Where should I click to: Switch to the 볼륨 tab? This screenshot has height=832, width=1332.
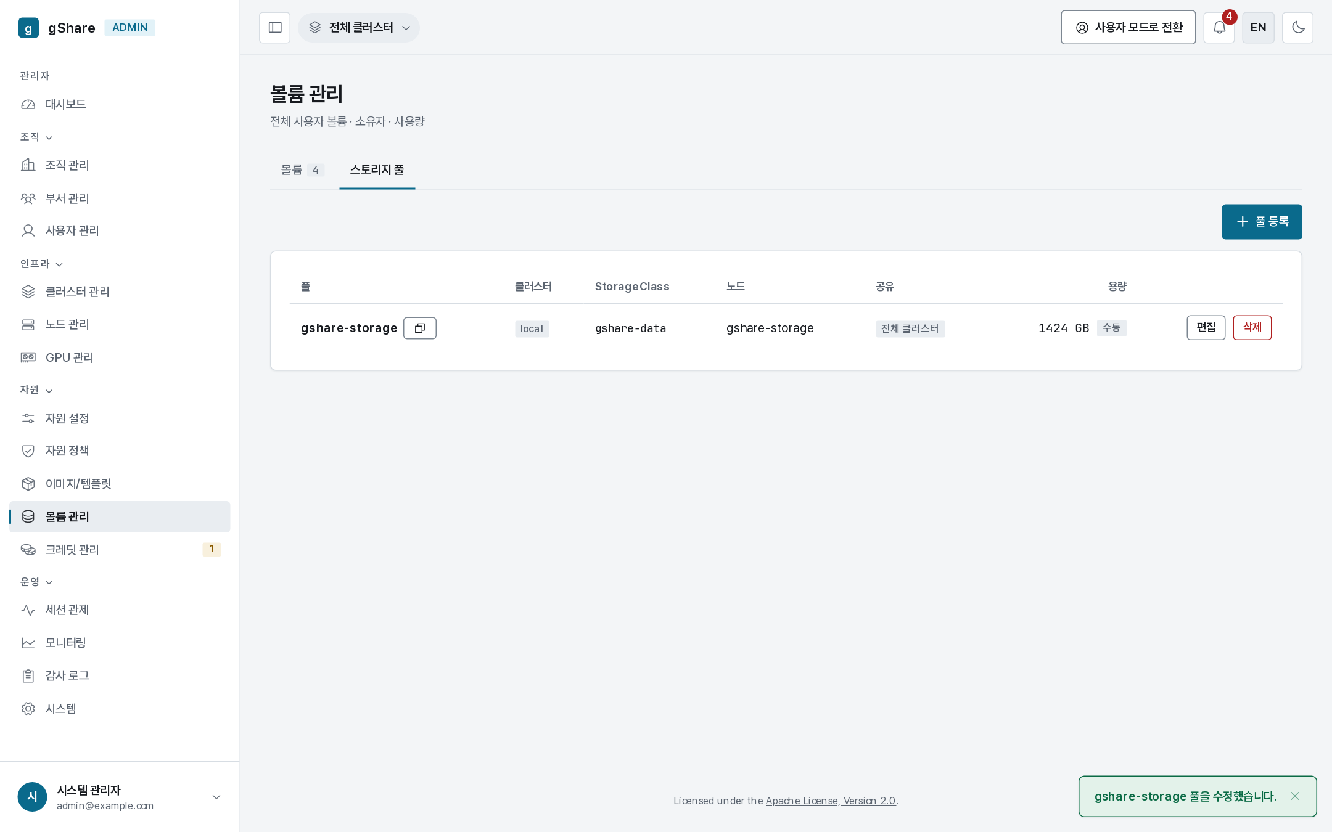tap(302, 170)
